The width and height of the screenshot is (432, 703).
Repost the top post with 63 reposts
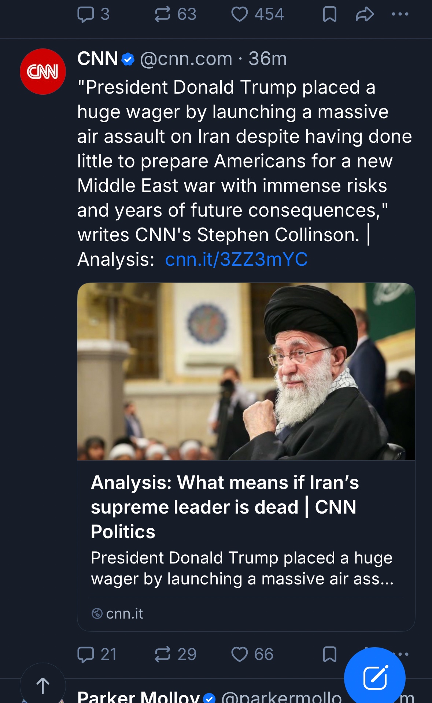click(163, 15)
